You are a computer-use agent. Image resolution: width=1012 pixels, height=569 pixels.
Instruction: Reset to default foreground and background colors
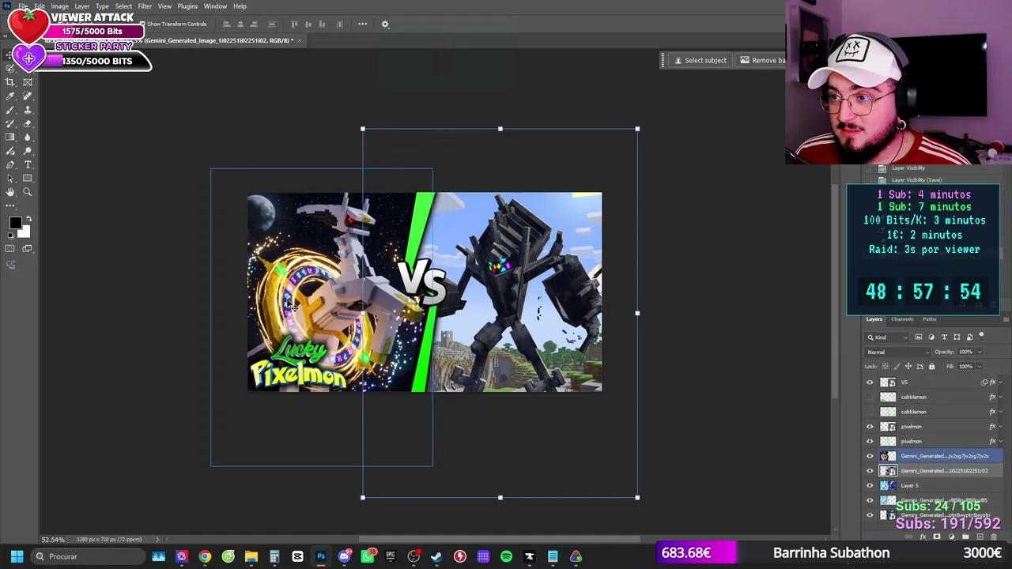pos(9,236)
